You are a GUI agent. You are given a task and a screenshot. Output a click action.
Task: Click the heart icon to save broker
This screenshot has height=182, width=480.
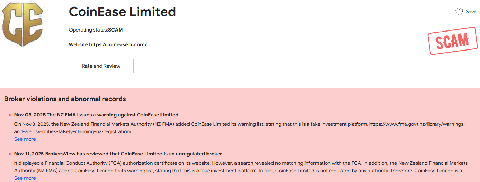click(459, 12)
